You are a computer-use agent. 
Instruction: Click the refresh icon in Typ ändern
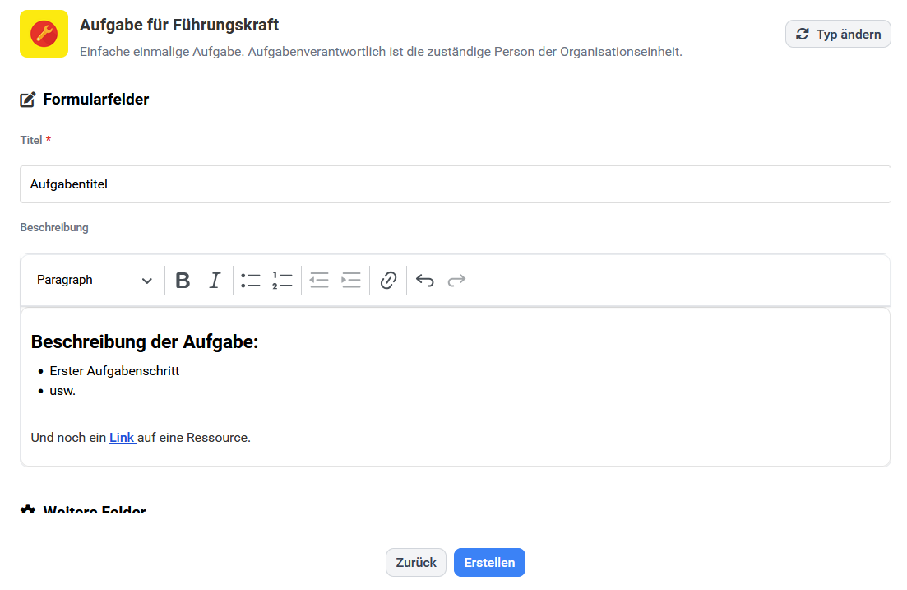click(x=802, y=34)
